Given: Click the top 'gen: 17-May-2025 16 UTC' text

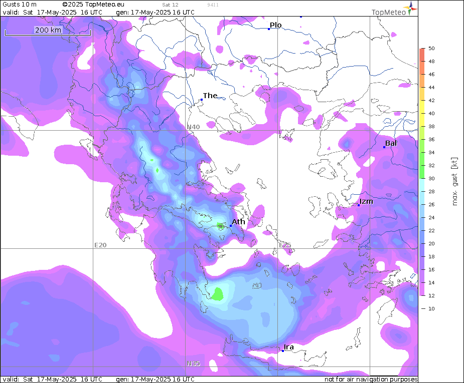Looking at the screenshot, I should coord(155,13).
